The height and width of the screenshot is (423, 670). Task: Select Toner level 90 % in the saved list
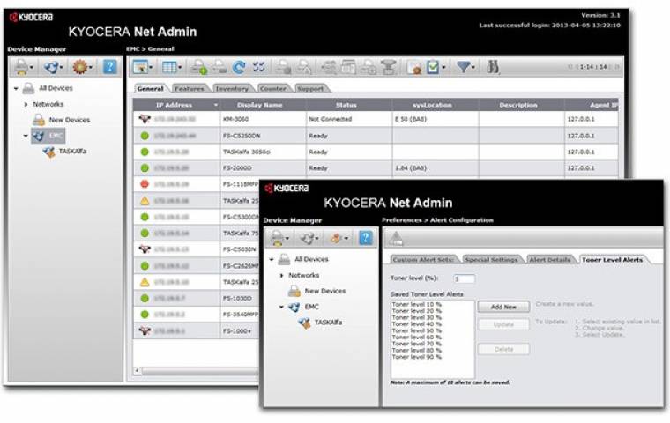(417, 357)
